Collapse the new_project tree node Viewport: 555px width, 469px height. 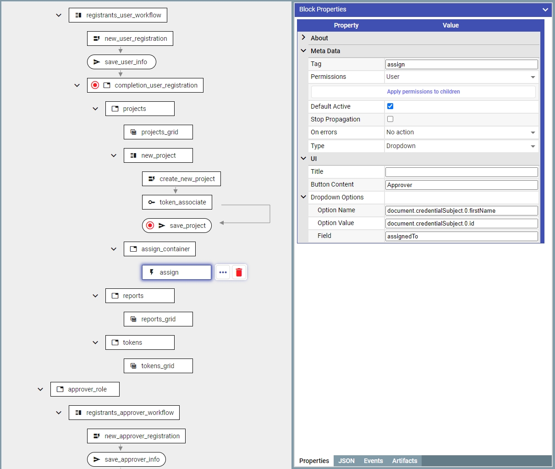coord(114,155)
